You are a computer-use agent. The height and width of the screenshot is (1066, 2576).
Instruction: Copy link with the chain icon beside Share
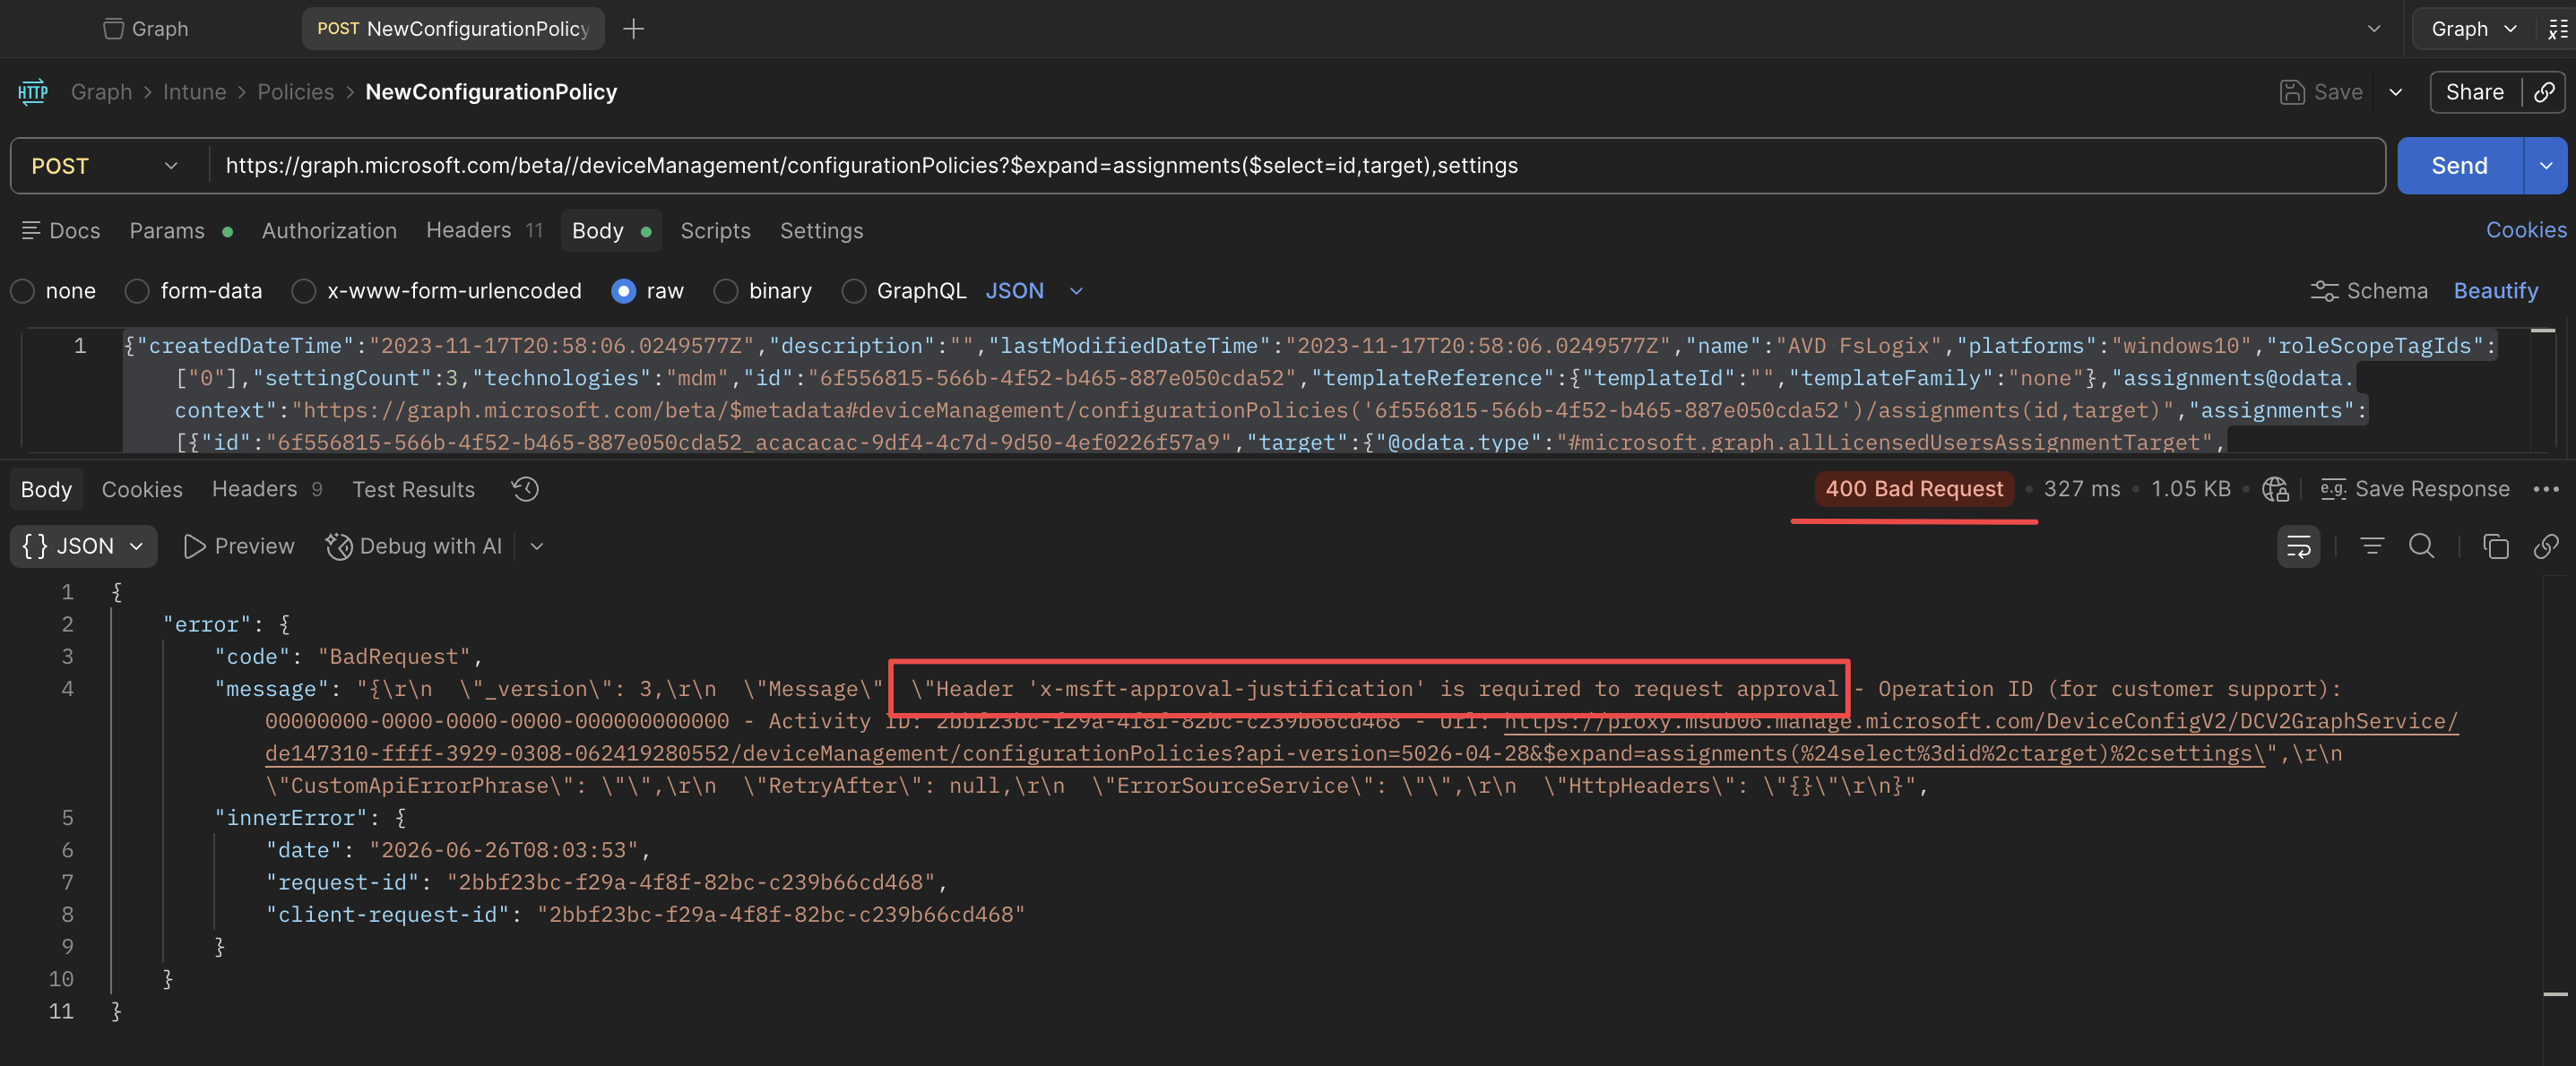coord(2544,92)
